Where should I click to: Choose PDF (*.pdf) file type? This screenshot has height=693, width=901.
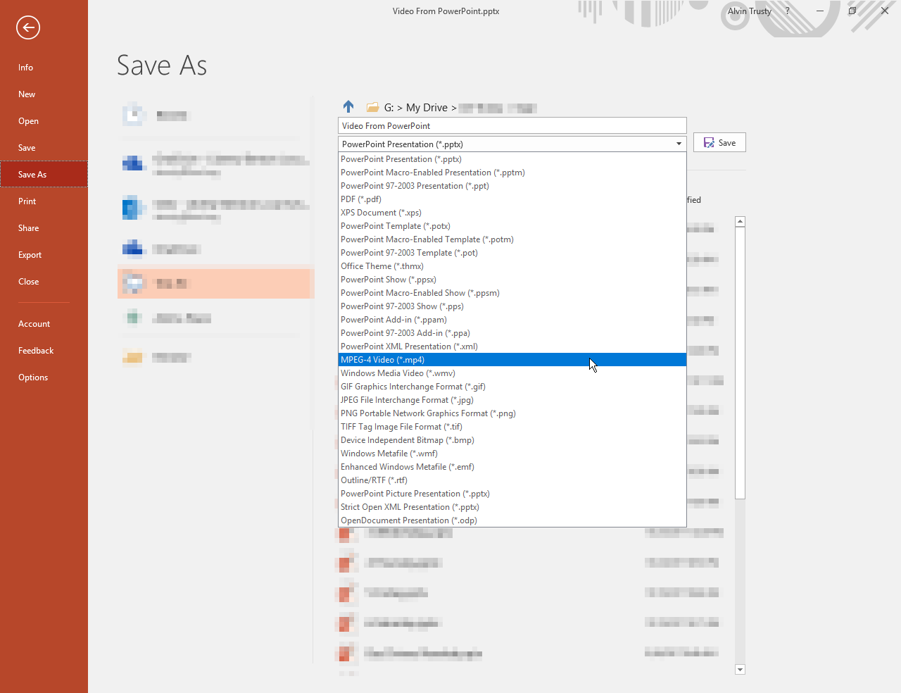[512, 199]
